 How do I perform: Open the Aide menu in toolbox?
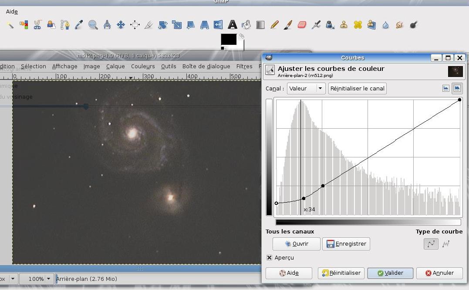(x=12, y=12)
